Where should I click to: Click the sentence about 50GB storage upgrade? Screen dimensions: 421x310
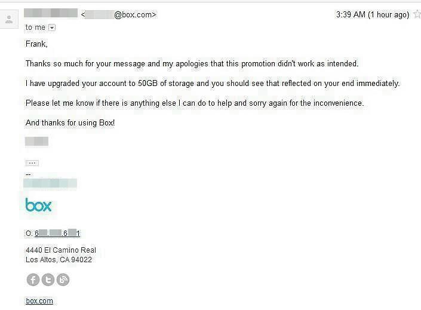point(213,83)
